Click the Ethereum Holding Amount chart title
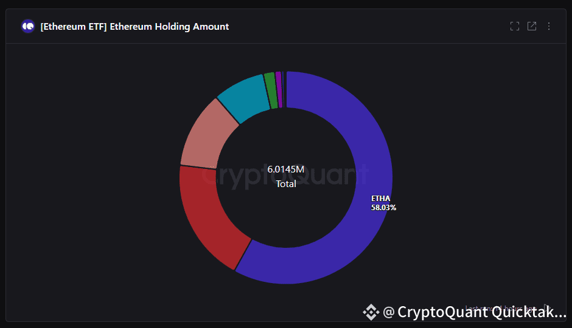The image size is (572, 328). pos(134,27)
